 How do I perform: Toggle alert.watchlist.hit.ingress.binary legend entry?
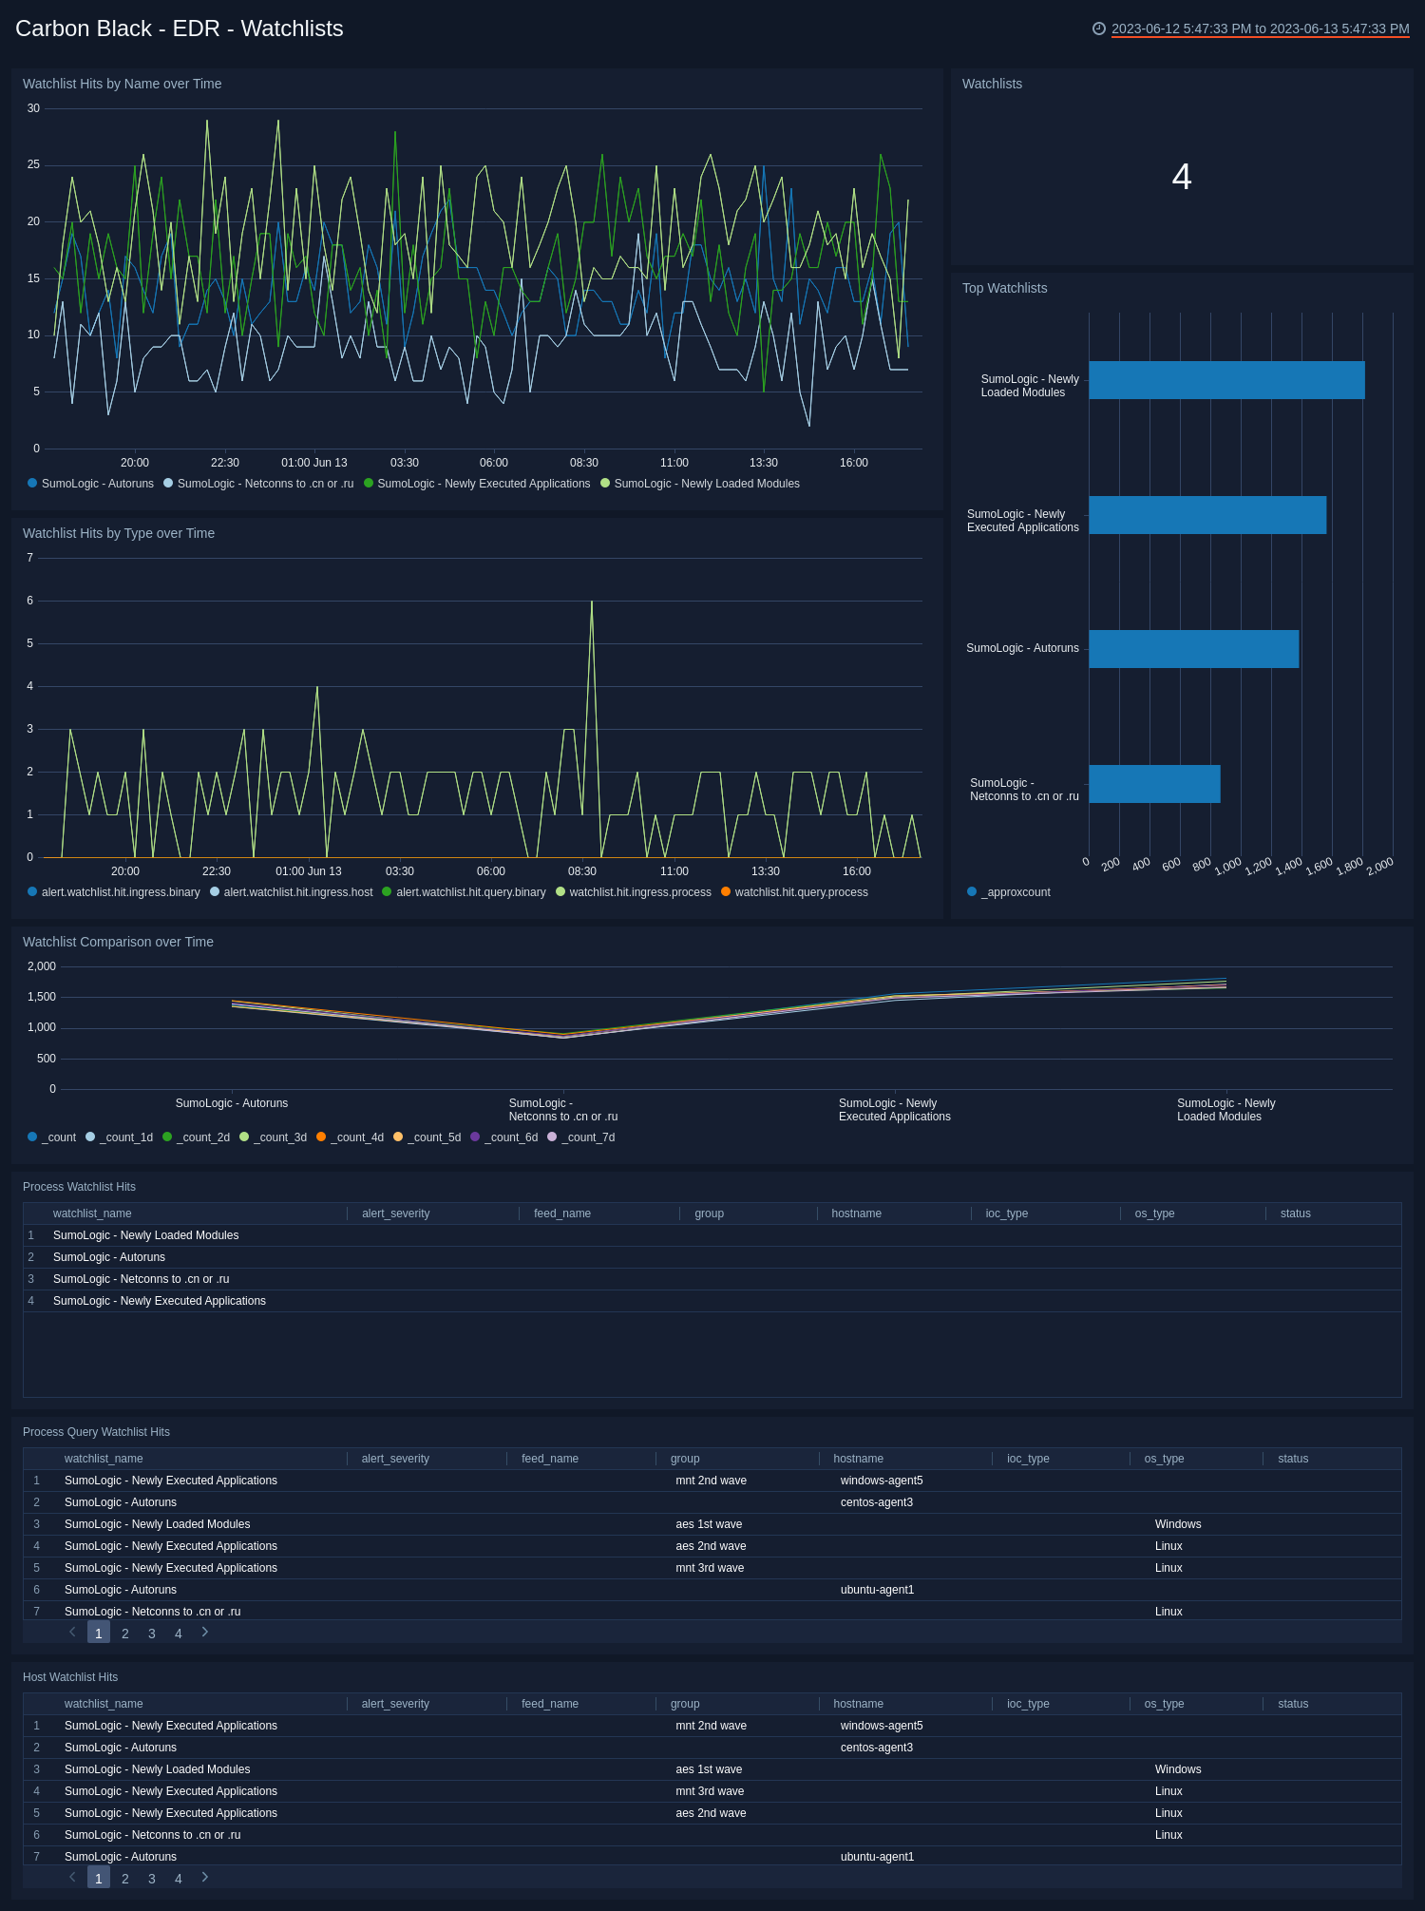(x=114, y=892)
